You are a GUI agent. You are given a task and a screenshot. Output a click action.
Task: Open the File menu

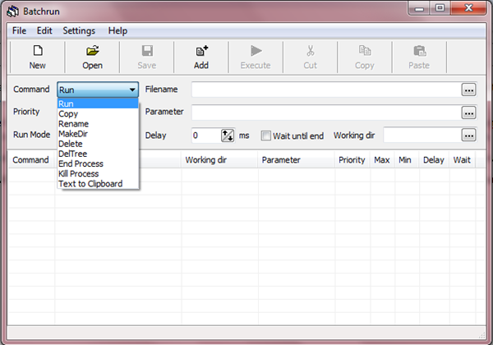[19, 30]
